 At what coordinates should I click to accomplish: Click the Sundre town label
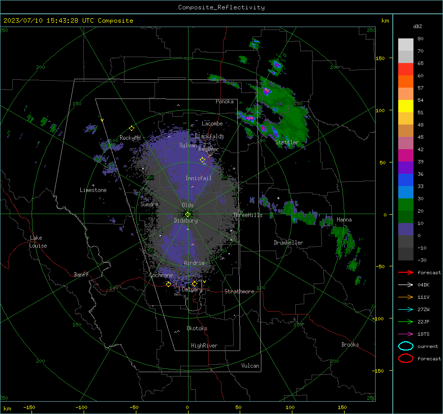tap(150, 204)
